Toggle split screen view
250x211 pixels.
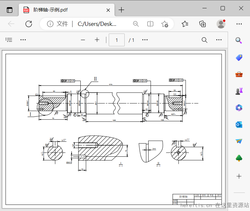pos(150,24)
